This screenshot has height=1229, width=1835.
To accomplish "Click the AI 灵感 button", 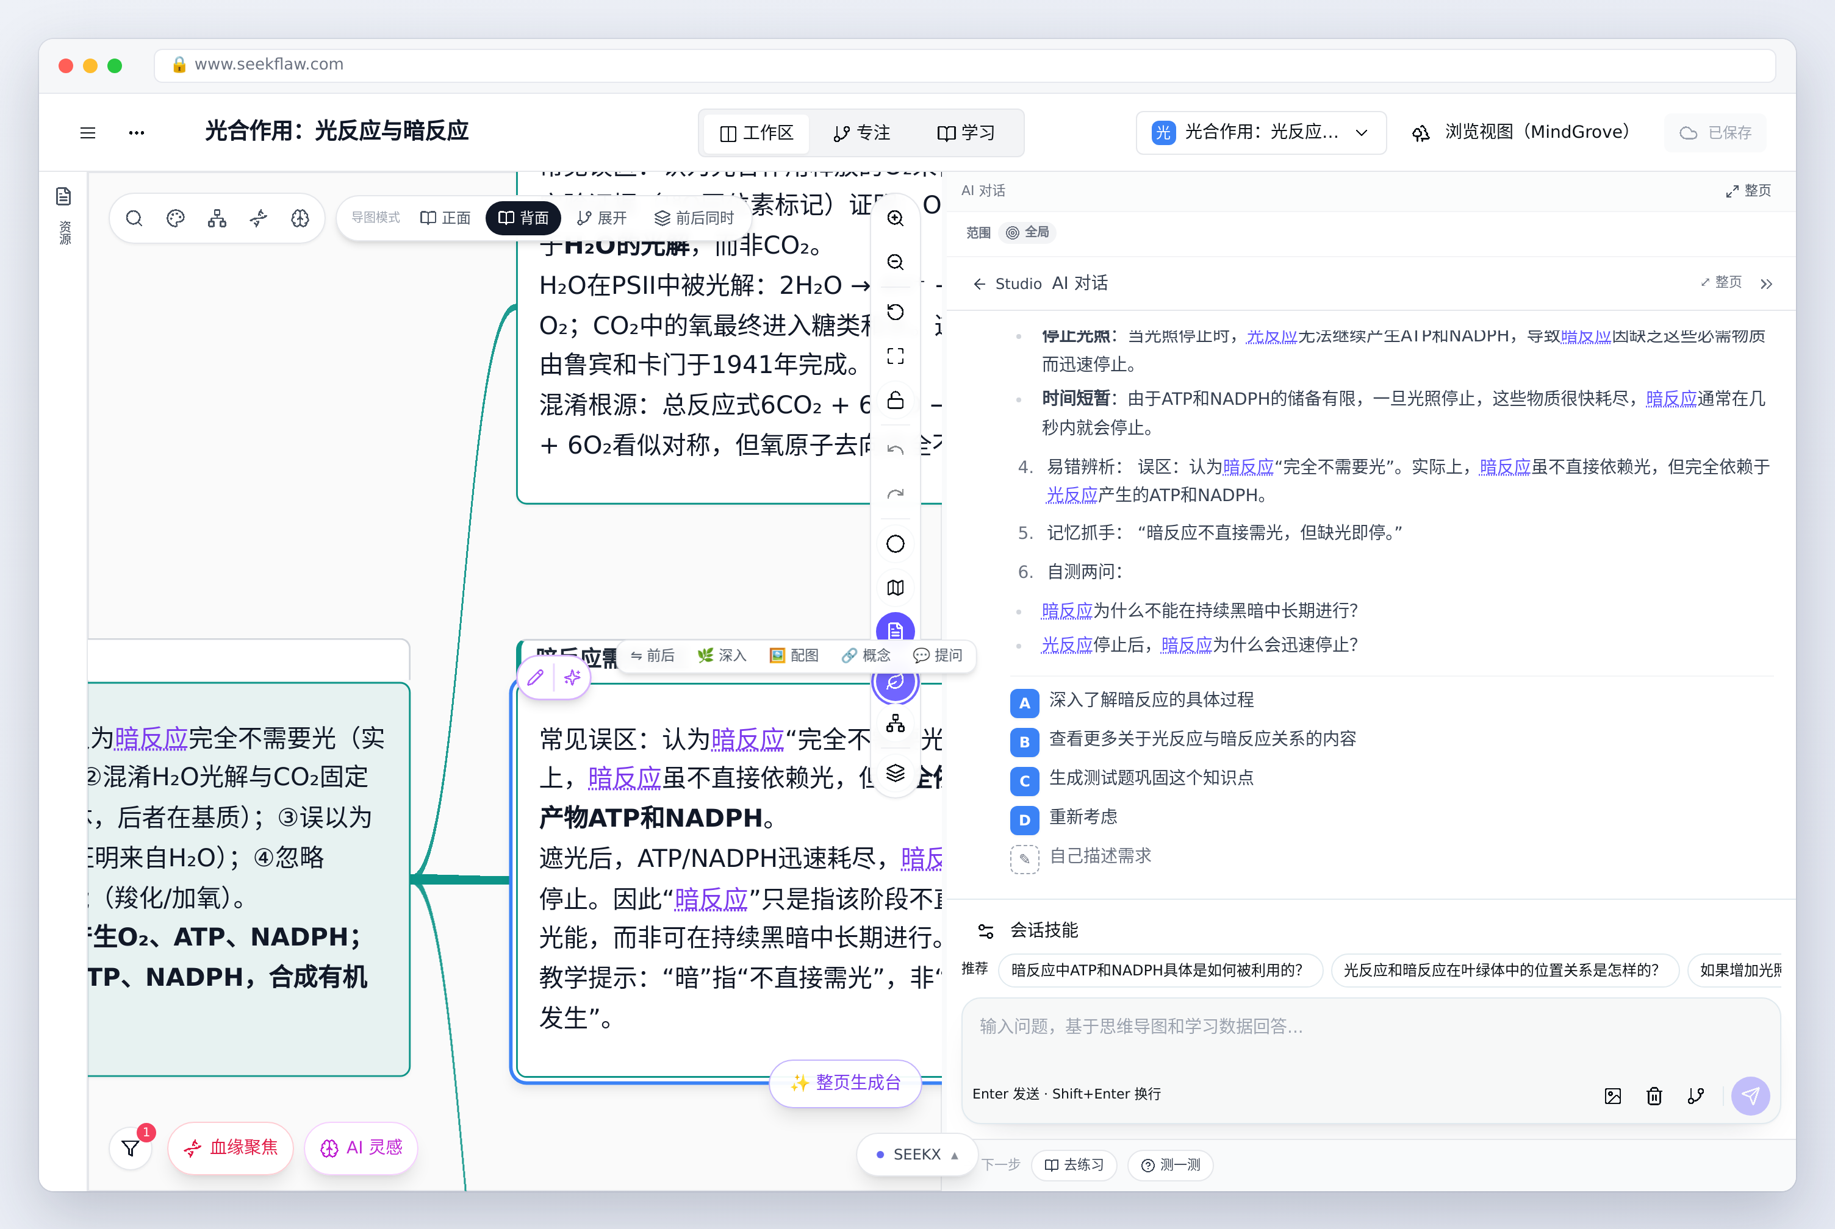I will click(x=361, y=1149).
